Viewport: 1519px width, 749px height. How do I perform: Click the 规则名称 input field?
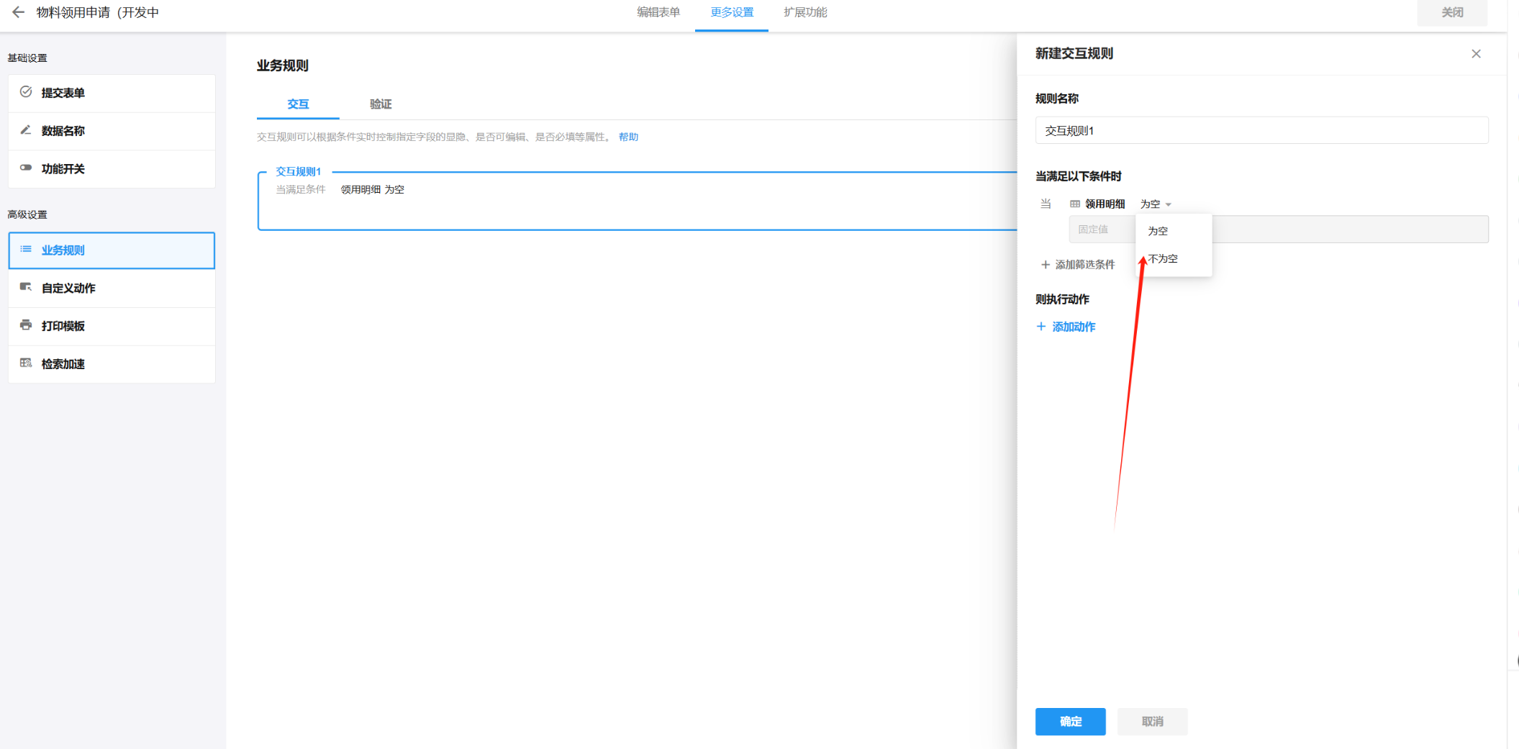pos(1261,131)
